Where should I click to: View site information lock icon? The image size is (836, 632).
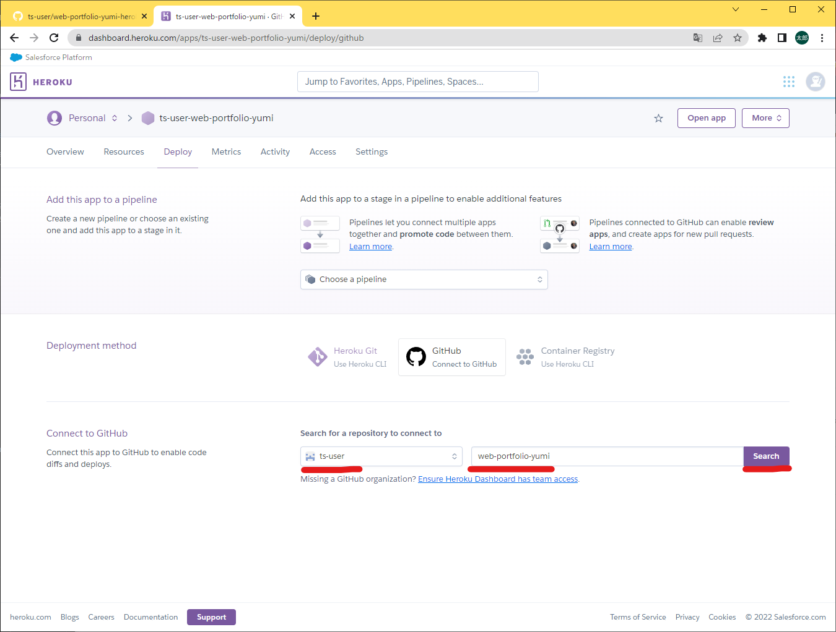coord(79,38)
